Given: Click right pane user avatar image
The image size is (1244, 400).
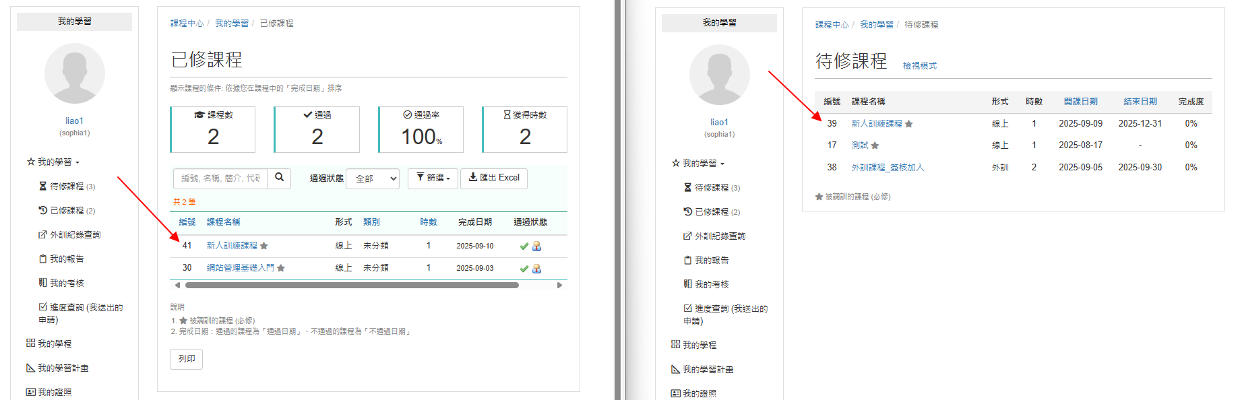Looking at the screenshot, I should pyautogui.click(x=720, y=75).
